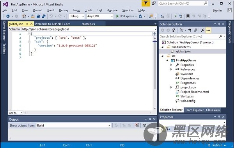The height and width of the screenshot is (148, 234).
Task: Expand the References node
Action: (x=171, y=70)
